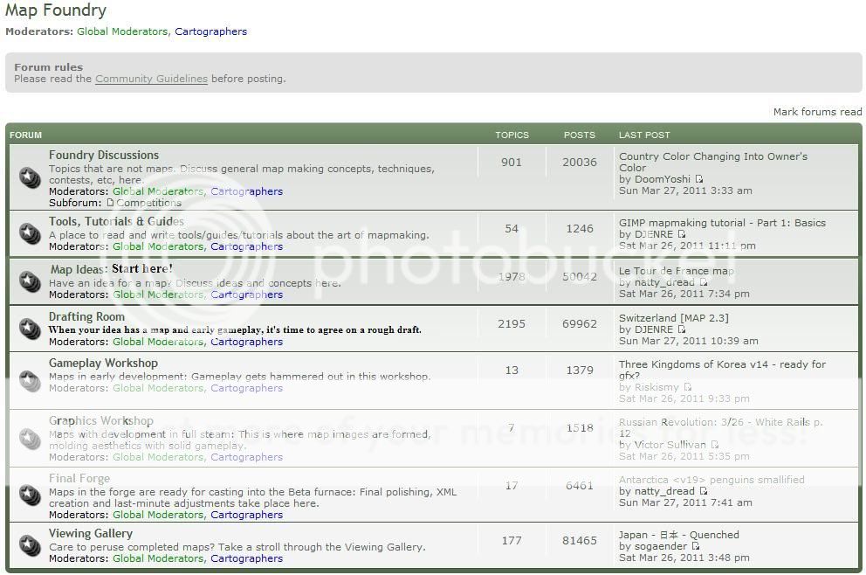The image size is (866, 575).
Task: View latest post icon beside DJENRE in Drafting Room row
Action: (682, 329)
